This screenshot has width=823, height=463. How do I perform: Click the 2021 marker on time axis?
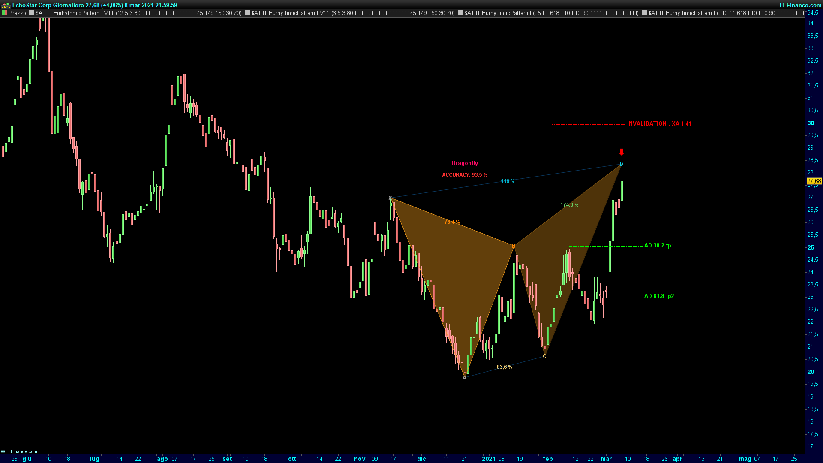[489, 459]
